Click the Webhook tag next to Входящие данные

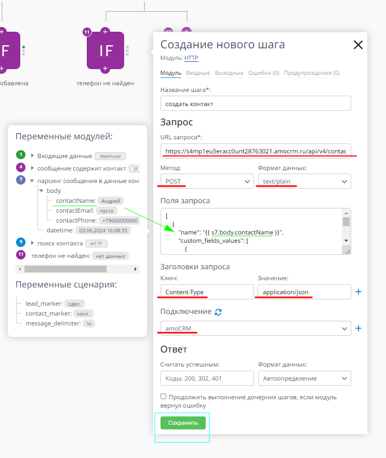111,154
